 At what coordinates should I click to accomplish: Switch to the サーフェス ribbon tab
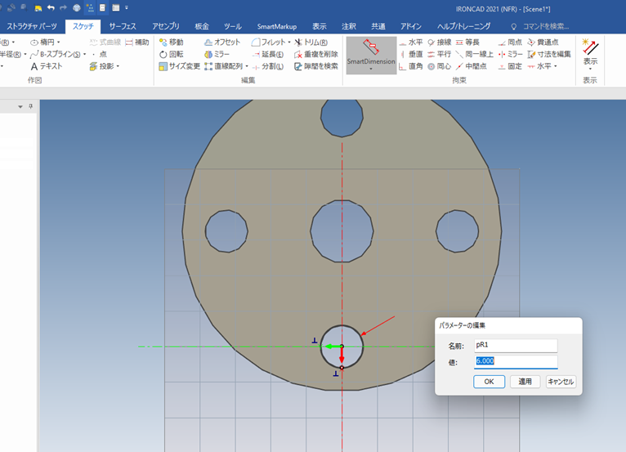click(x=123, y=26)
